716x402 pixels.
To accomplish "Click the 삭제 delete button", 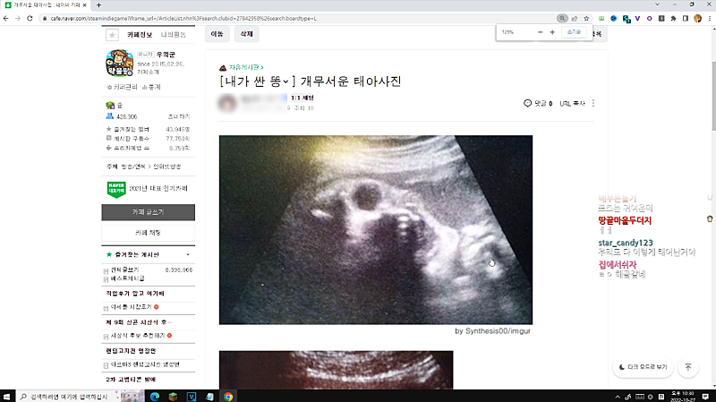I will (x=247, y=34).
